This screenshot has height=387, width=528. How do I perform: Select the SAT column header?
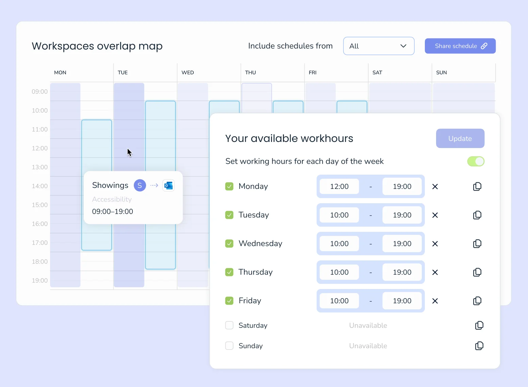click(377, 72)
